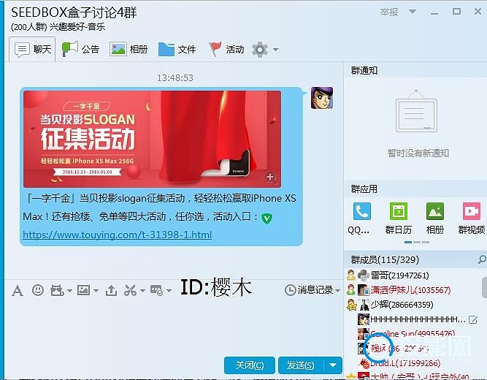Viewport: 487px width, 380px height.
Task: Click the scissors screenshot tool
Action: pos(131,290)
